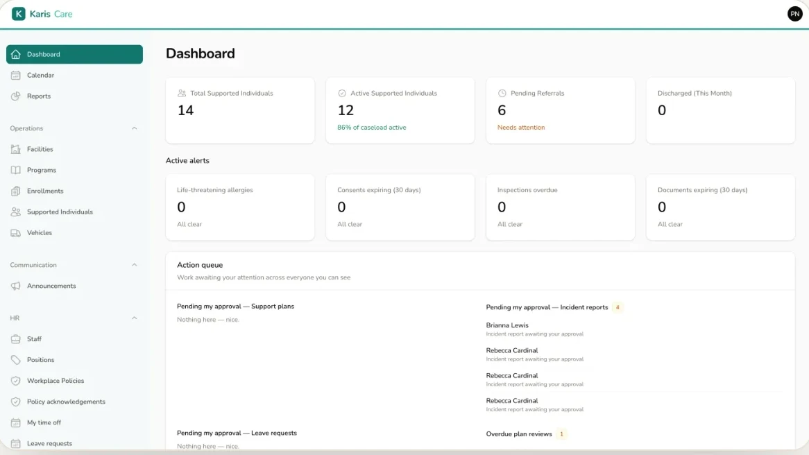Image resolution: width=809 pixels, height=455 pixels.
Task: Click the 'Active alerts' heading
Action: coord(187,161)
